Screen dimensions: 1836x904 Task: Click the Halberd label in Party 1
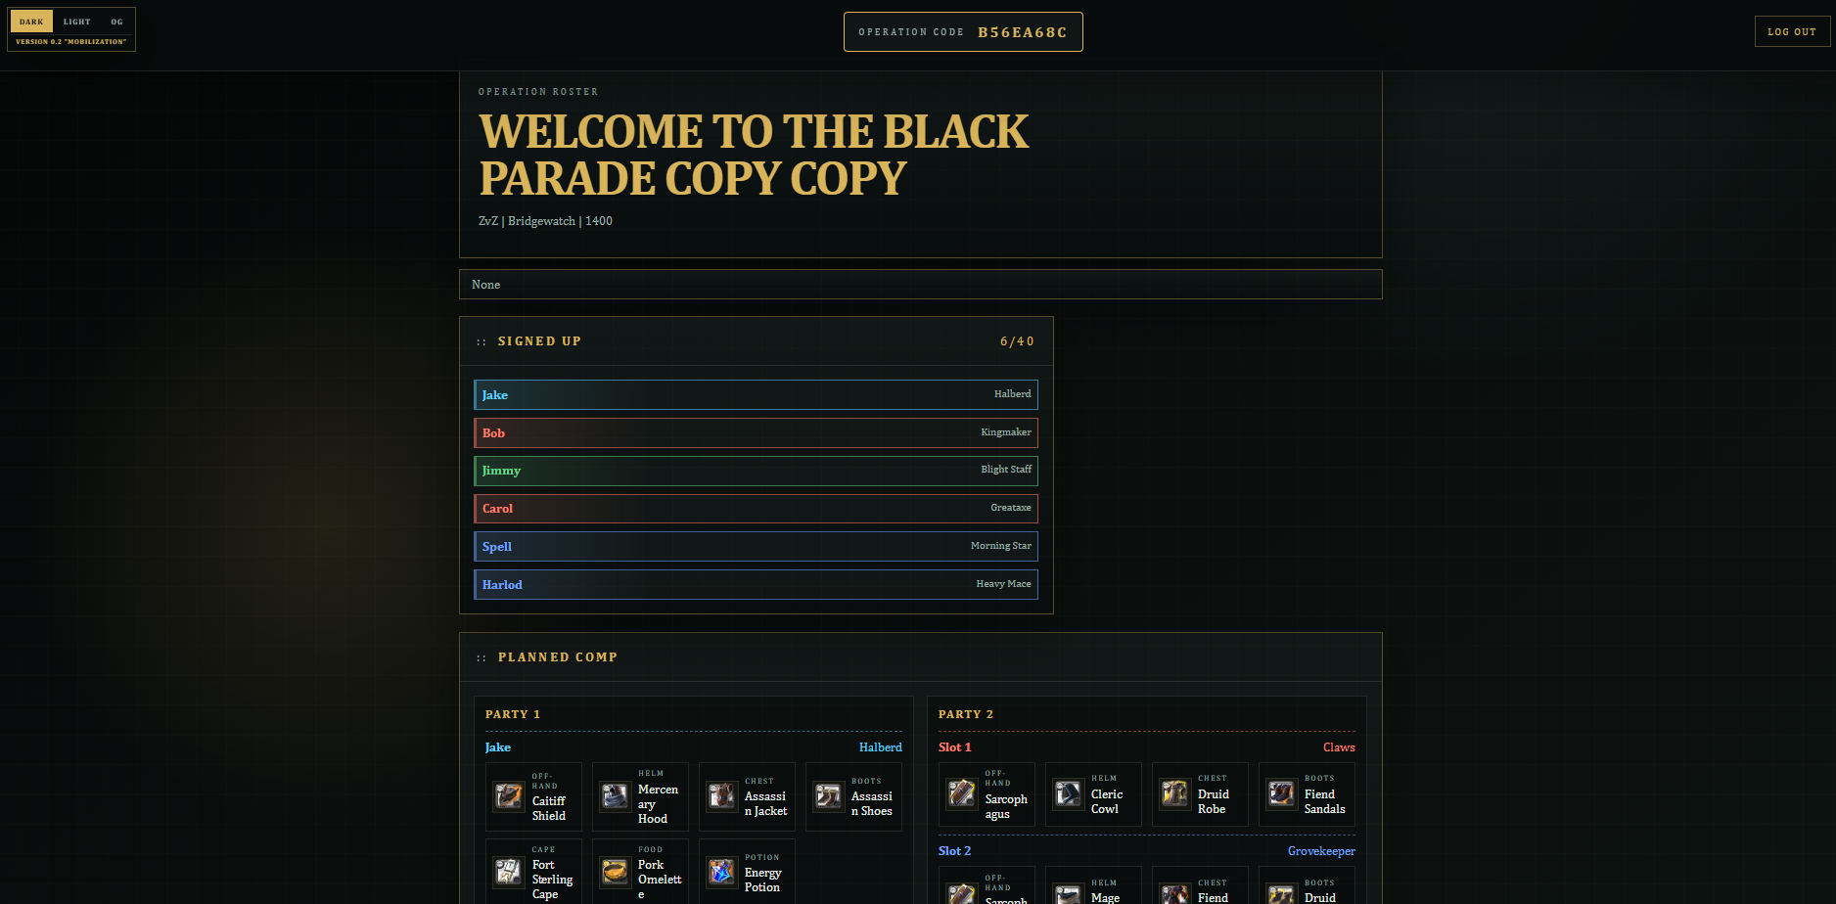coord(881,747)
